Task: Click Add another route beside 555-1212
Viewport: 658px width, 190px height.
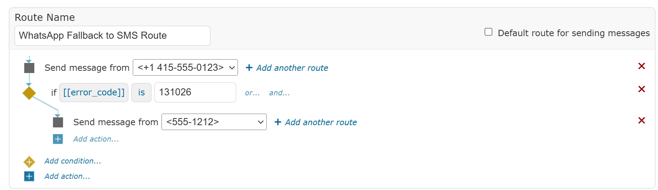Action: tap(316, 122)
